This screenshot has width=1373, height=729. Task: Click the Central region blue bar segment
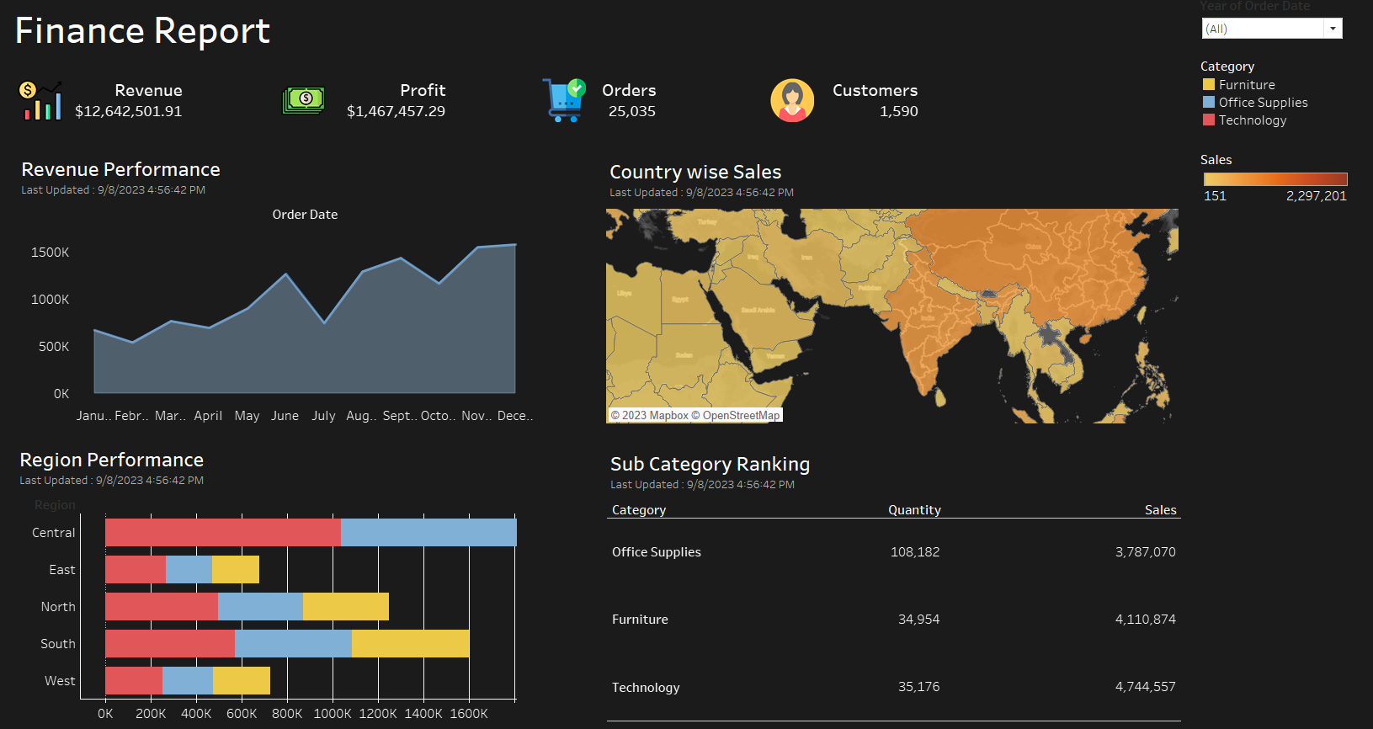[428, 532]
